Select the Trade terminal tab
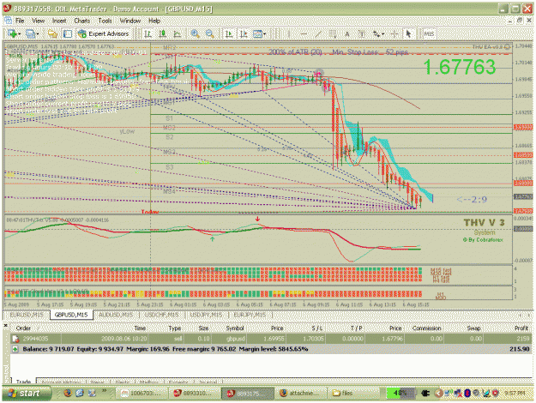The image size is (536, 403). coord(24,382)
